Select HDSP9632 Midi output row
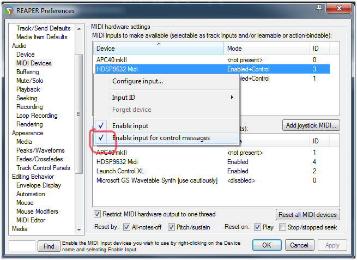Screen dimensions: 357x260 (211, 162)
